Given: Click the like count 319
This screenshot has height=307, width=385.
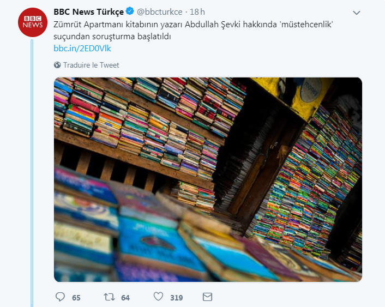Looking at the screenshot, I should point(177,298).
